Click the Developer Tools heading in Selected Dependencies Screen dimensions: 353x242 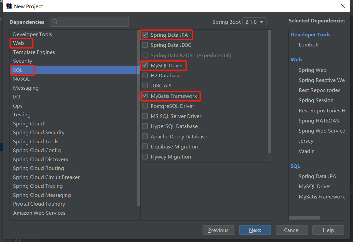click(310, 35)
